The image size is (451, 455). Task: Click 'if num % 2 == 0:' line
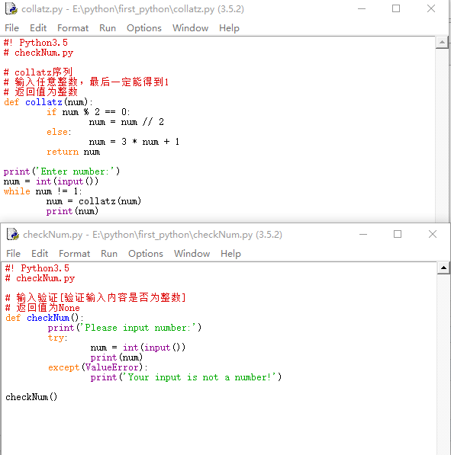(x=88, y=112)
